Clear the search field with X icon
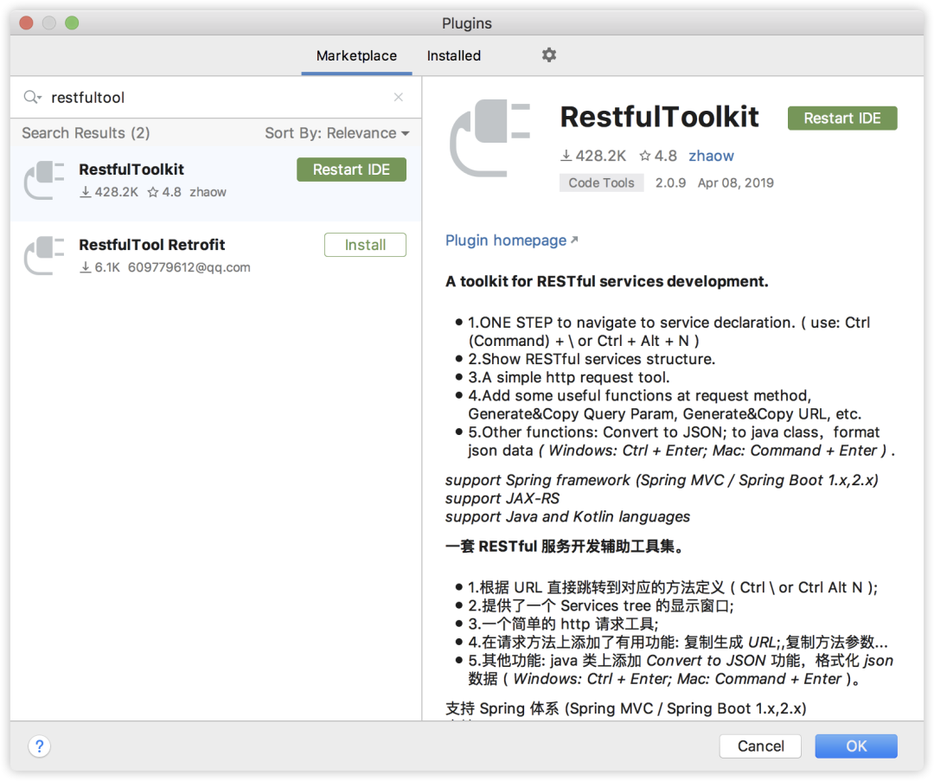 tap(399, 98)
